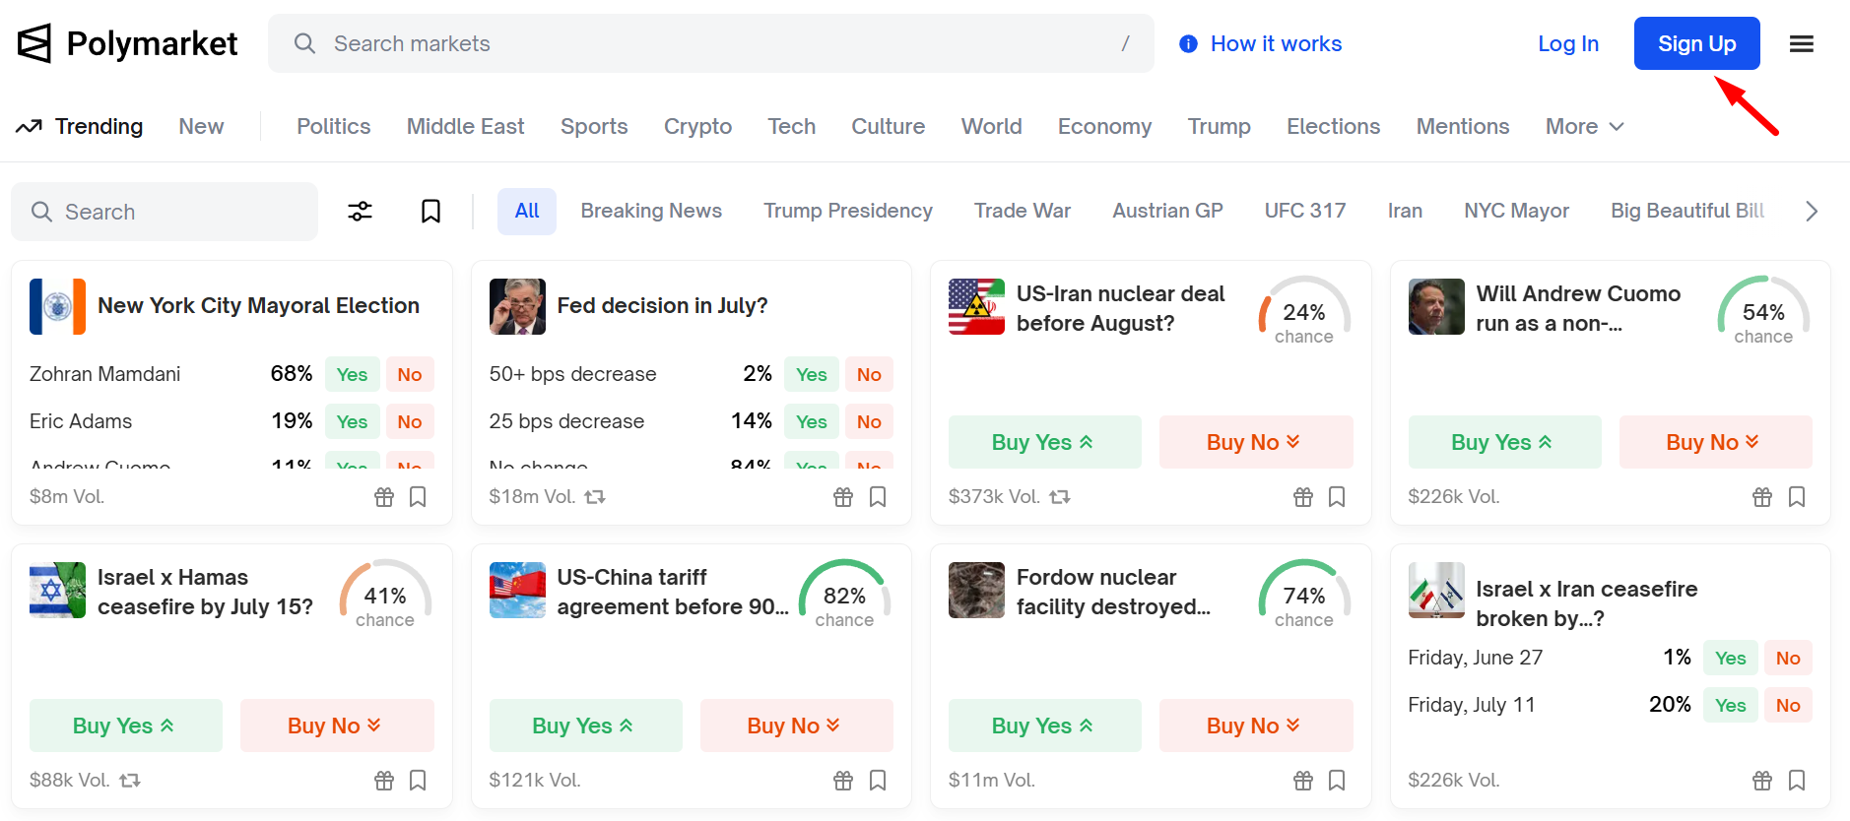
Task: Open the Politics category
Action: pyautogui.click(x=334, y=126)
